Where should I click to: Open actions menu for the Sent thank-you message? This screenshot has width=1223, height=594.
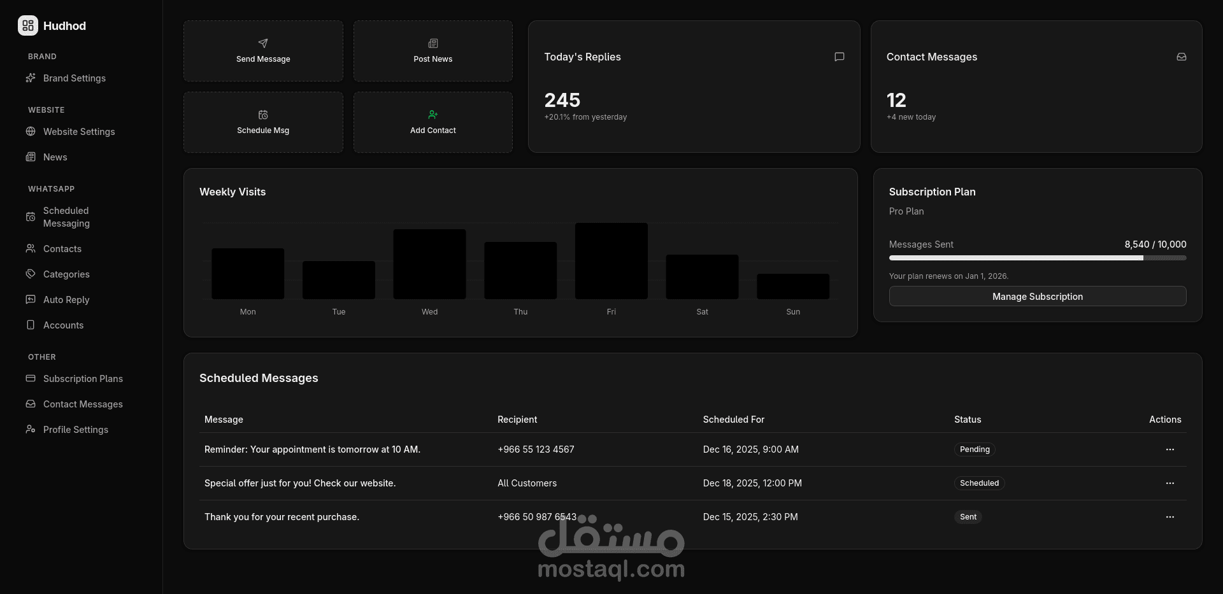(x=1169, y=516)
